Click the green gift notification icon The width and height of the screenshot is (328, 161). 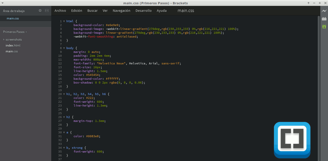click(324, 26)
